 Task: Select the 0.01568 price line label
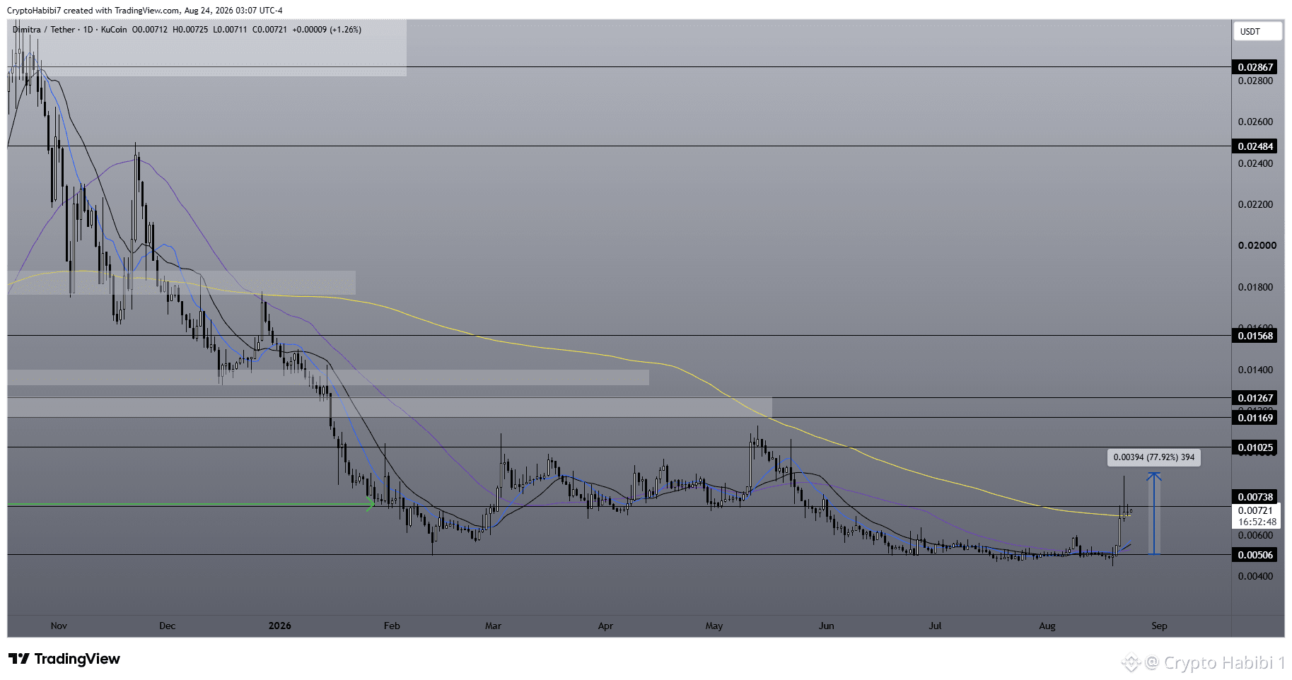[x=1256, y=336]
